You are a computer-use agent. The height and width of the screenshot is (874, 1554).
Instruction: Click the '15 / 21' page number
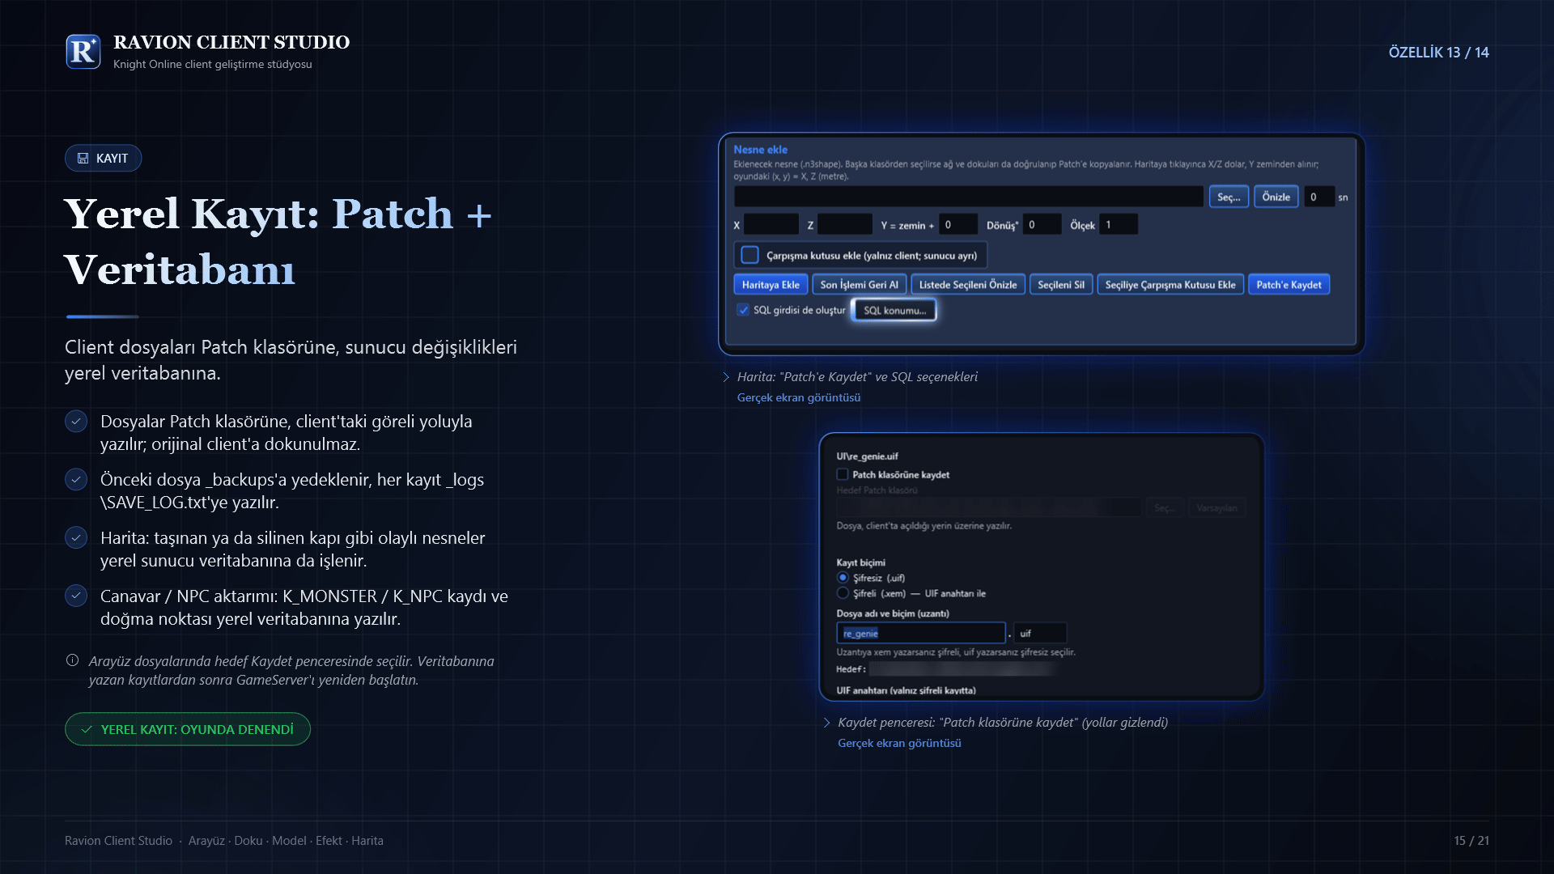tap(1471, 841)
